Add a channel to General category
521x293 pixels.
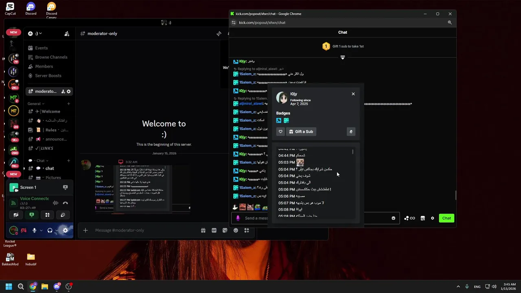(x=68, y=104)
